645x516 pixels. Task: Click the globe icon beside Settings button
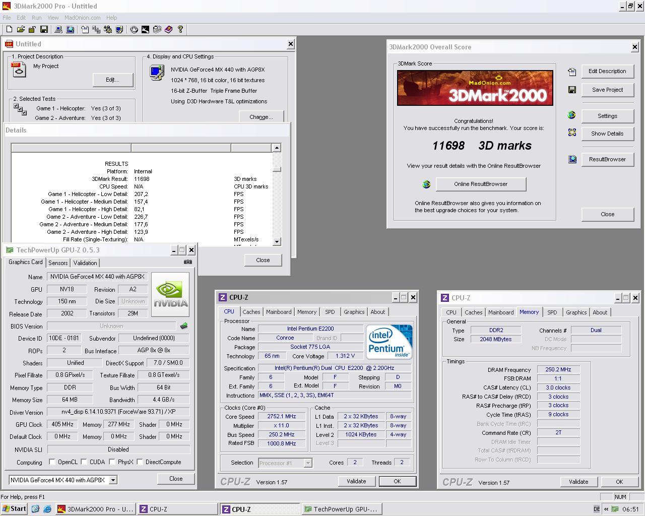pyautogui.click(x=572, y=115)
